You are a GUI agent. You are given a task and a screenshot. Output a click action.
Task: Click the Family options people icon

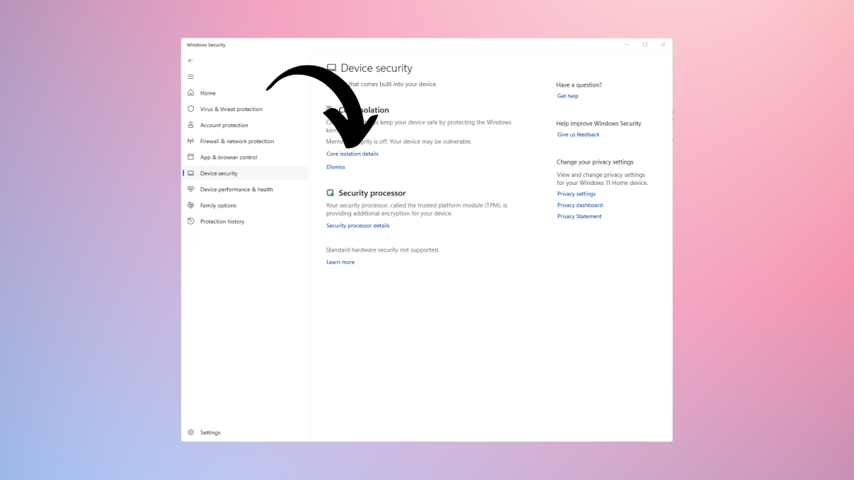(x=191, y=206)
